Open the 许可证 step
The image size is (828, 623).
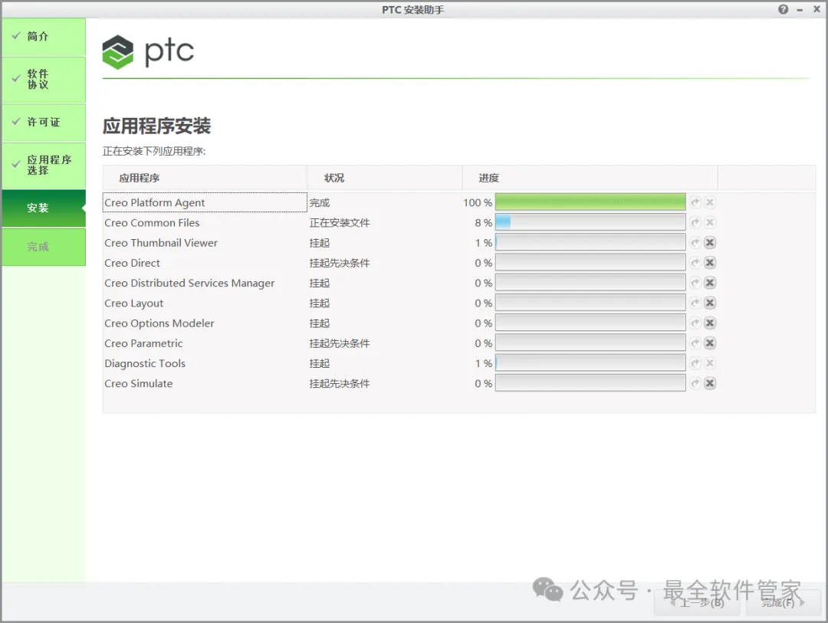[x=44, y=123]
